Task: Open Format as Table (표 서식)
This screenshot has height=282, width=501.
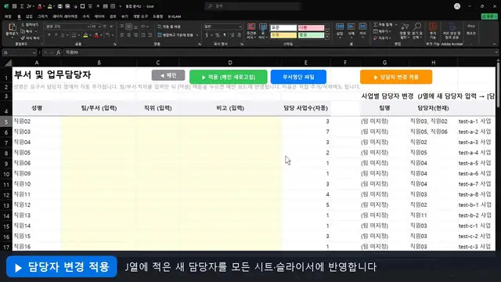Action: click(263, 31)
